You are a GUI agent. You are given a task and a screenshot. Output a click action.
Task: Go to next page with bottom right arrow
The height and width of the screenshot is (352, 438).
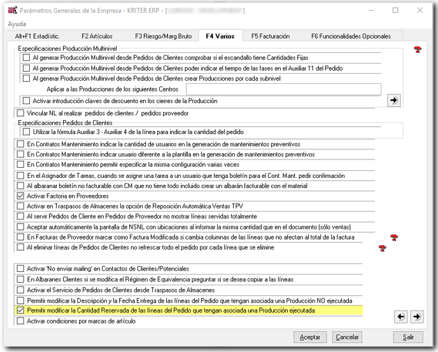(417, 317)
